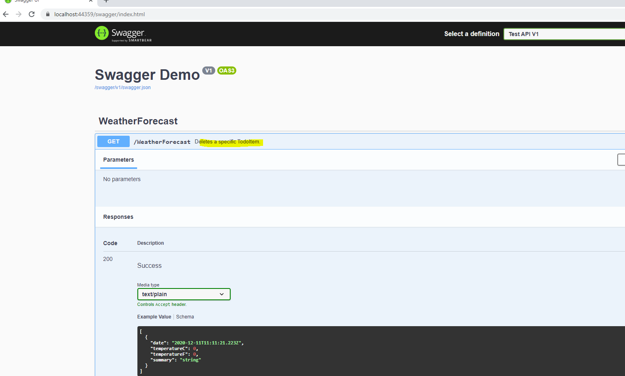Open the Test API V1 definition dropdown
Screen dimensions: 625x376
(x=564, y=34)
